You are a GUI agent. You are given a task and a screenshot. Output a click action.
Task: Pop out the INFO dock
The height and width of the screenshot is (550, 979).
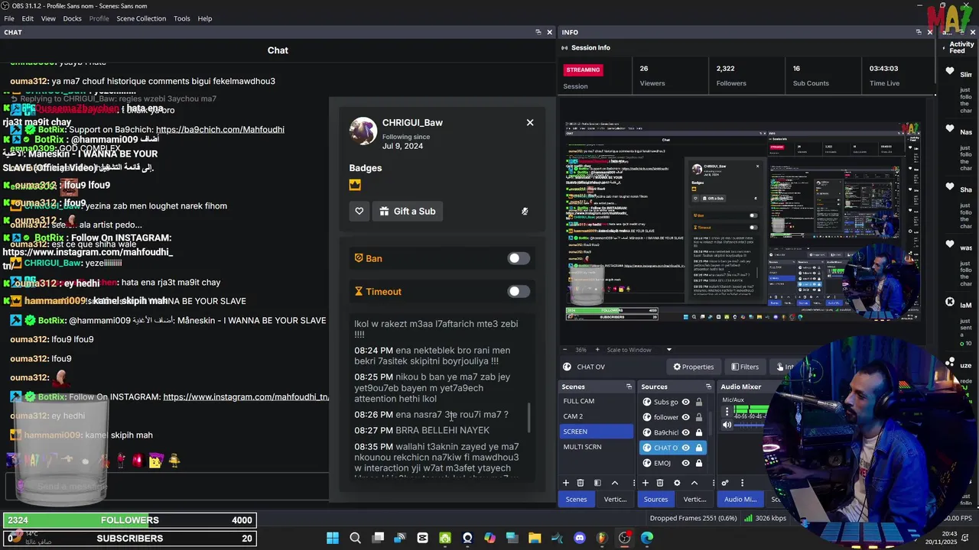point(919,32)
